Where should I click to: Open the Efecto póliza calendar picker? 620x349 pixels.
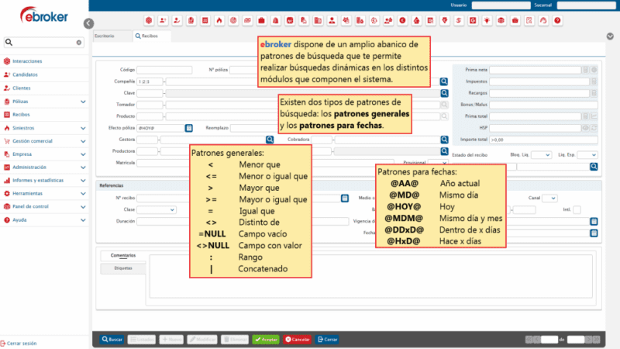[189, 128]
